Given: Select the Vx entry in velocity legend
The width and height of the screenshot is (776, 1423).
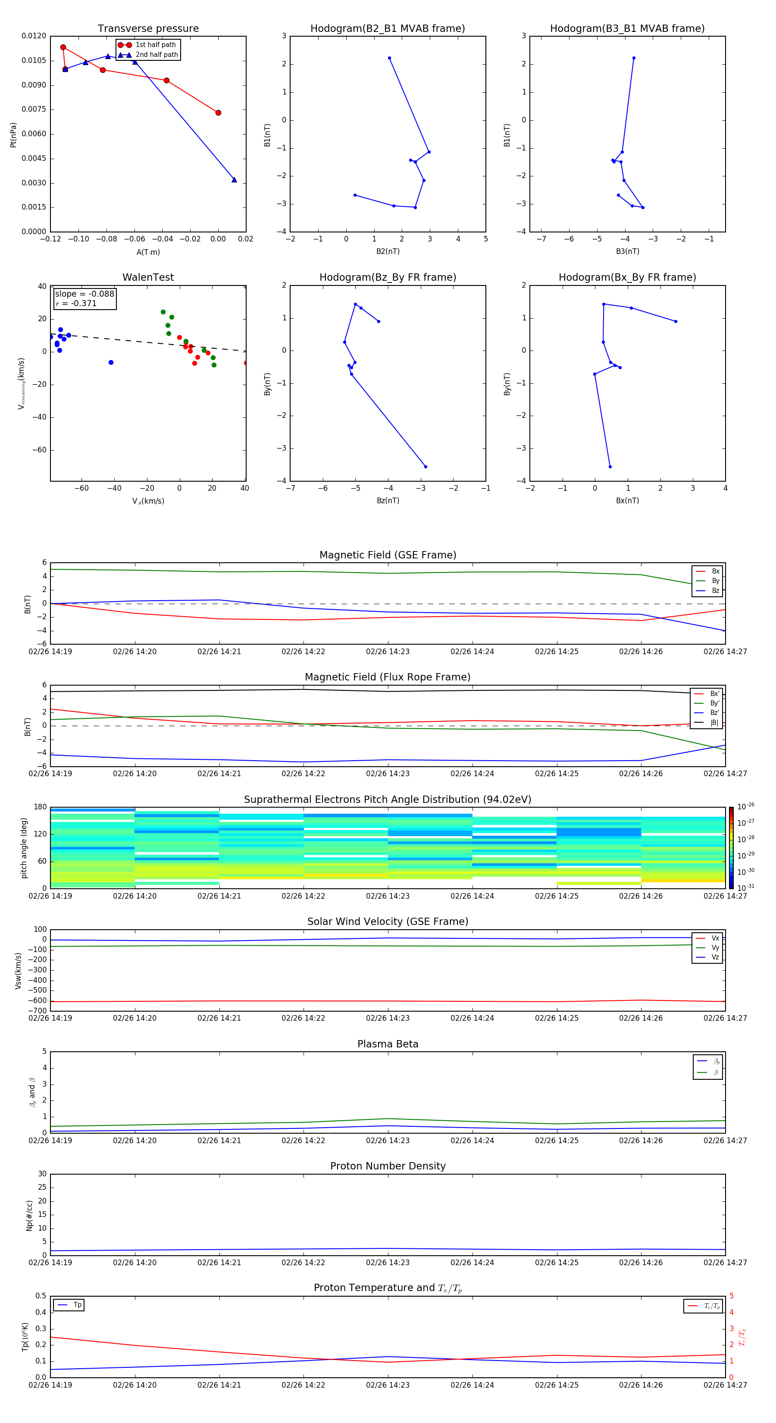Looking at the screenshot, I should 707,938.
